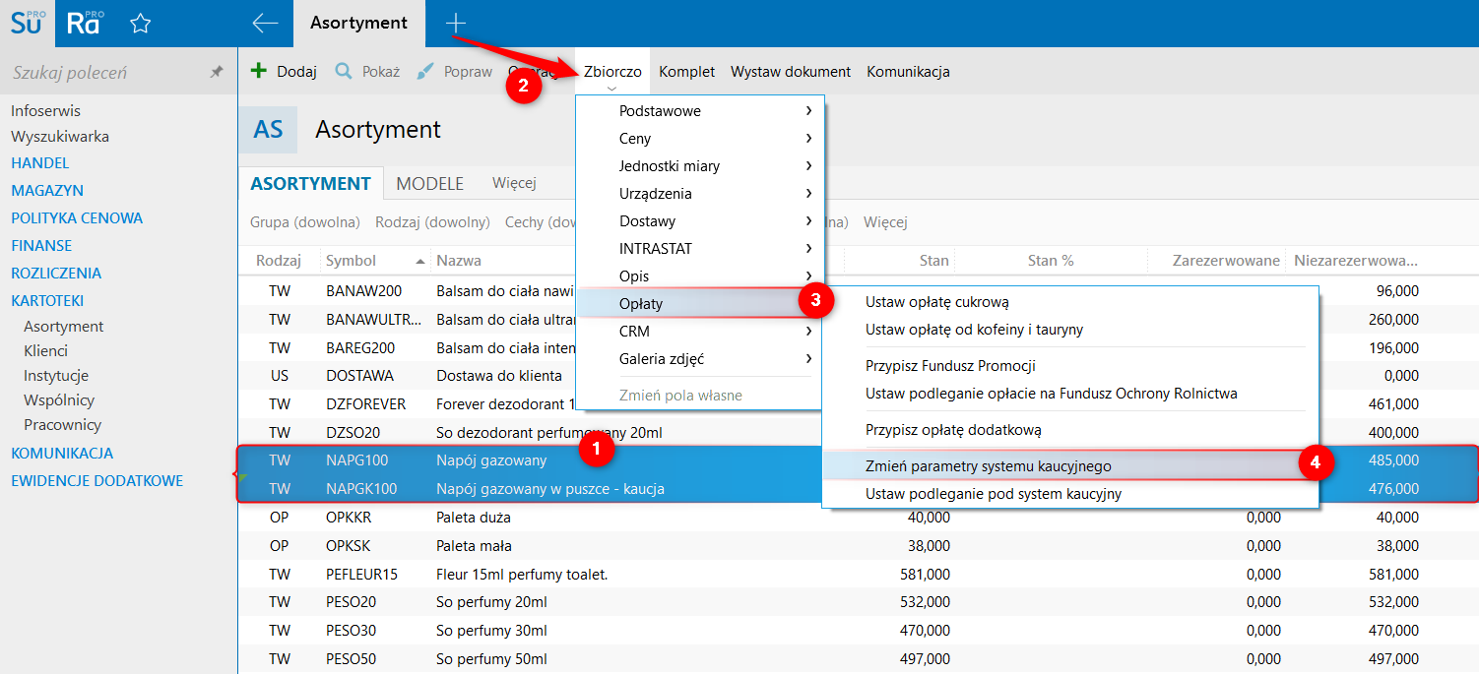Image resolution: width=1479 pixels, height=674 pixels.
Task: Type in the Szukaj poleceń search field
Action: pos(103,73)
